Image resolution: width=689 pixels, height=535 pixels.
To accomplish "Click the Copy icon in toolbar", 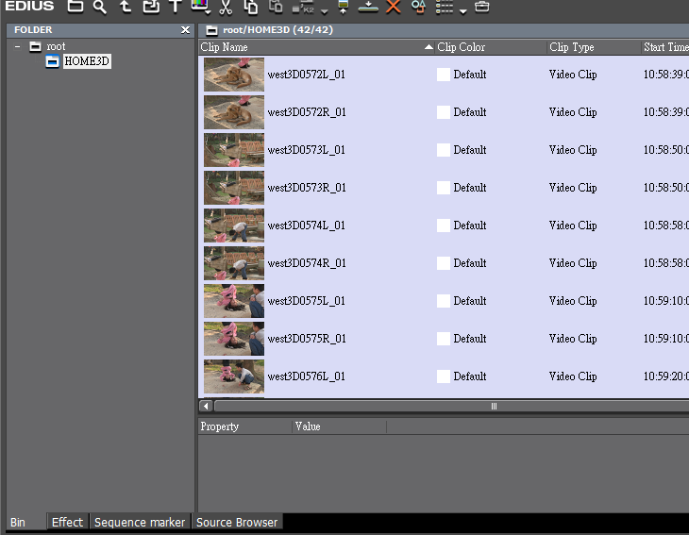I will [x=250, y=7].
